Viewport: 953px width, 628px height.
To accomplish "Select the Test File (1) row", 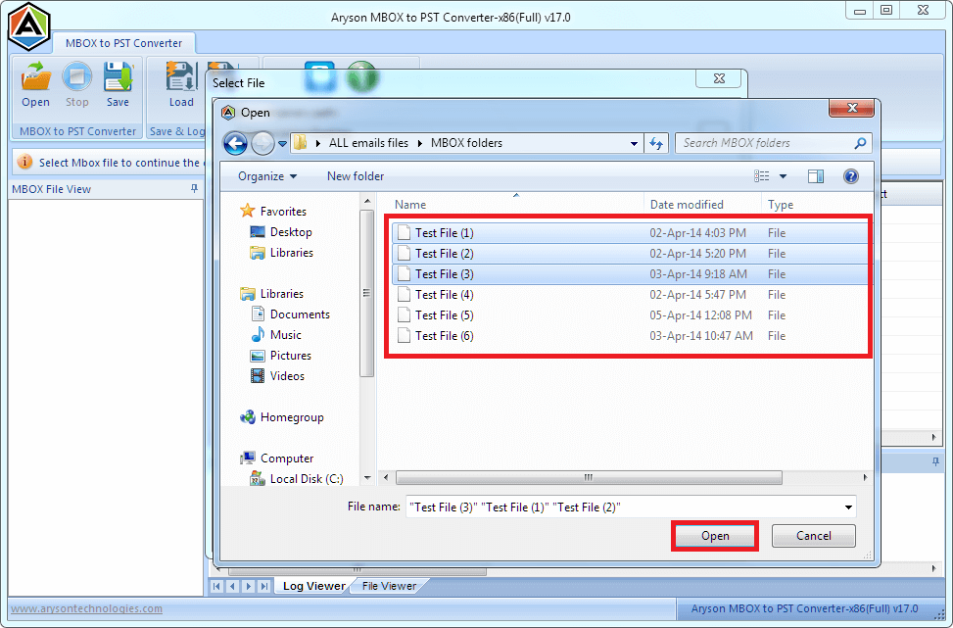I will click(x=630, y=233).
